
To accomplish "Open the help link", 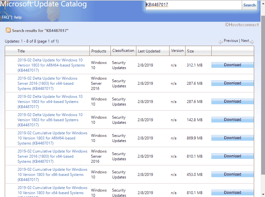I will tap(18, 17).
